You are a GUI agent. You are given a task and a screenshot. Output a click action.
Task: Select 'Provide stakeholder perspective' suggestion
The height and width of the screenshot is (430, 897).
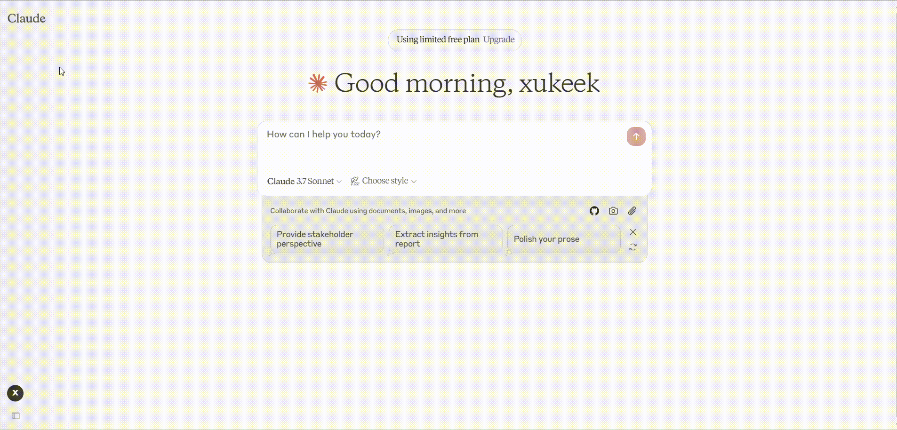pyautogui.click(x=327, y=239)
